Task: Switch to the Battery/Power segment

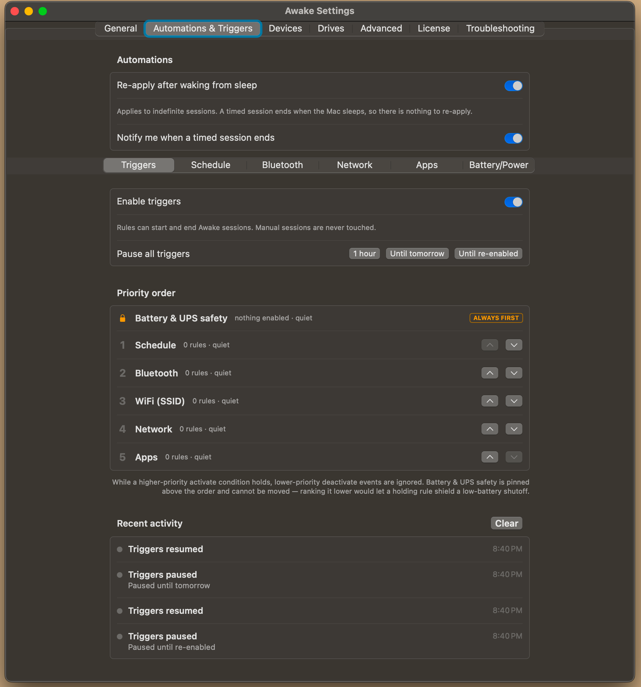Action: (499, 165)
